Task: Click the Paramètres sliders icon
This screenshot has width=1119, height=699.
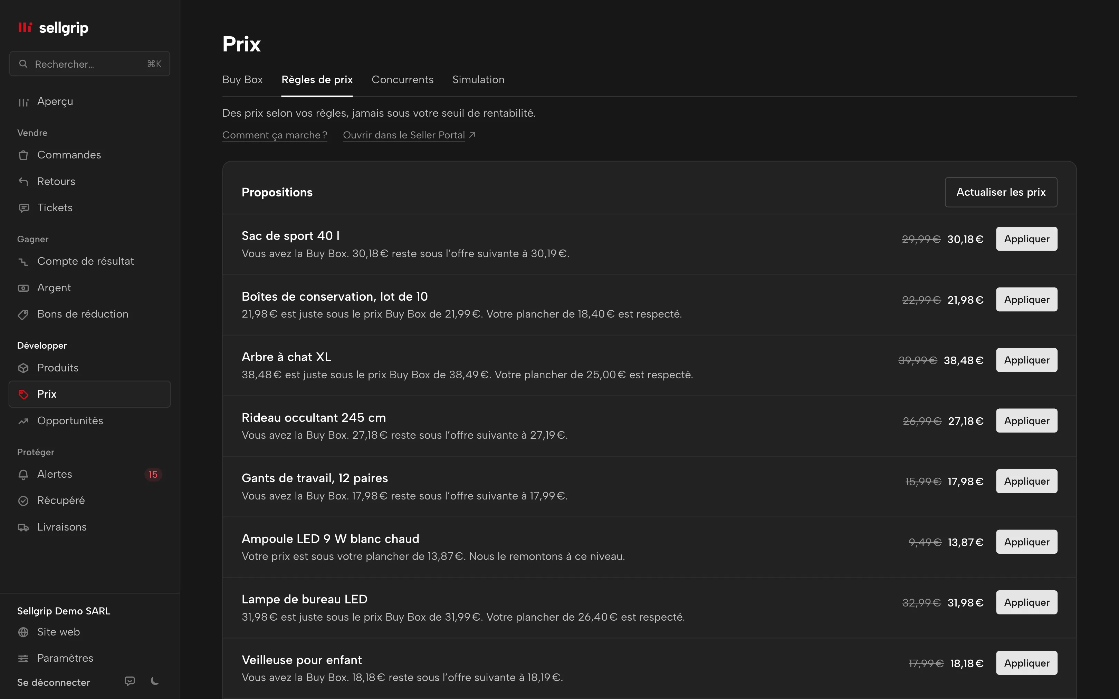Action: 23,658
